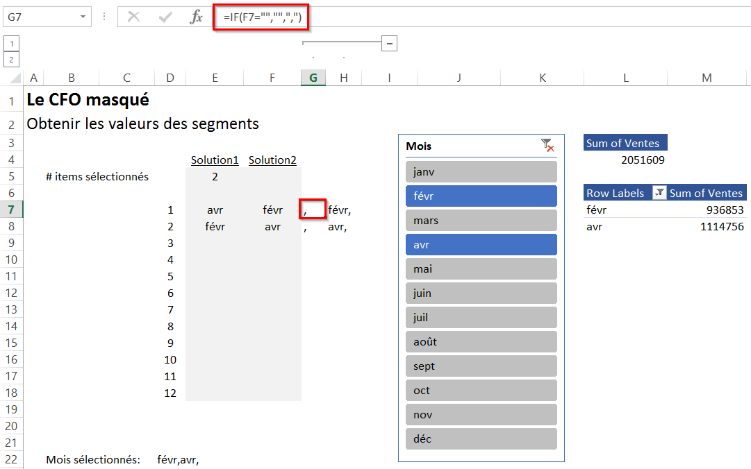Select the oct slicer item

(481, 390)
